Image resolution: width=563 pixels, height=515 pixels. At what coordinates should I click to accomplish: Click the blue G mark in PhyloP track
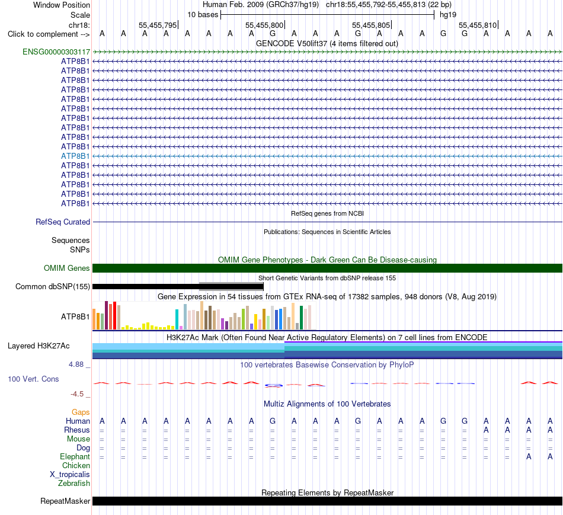274,385
